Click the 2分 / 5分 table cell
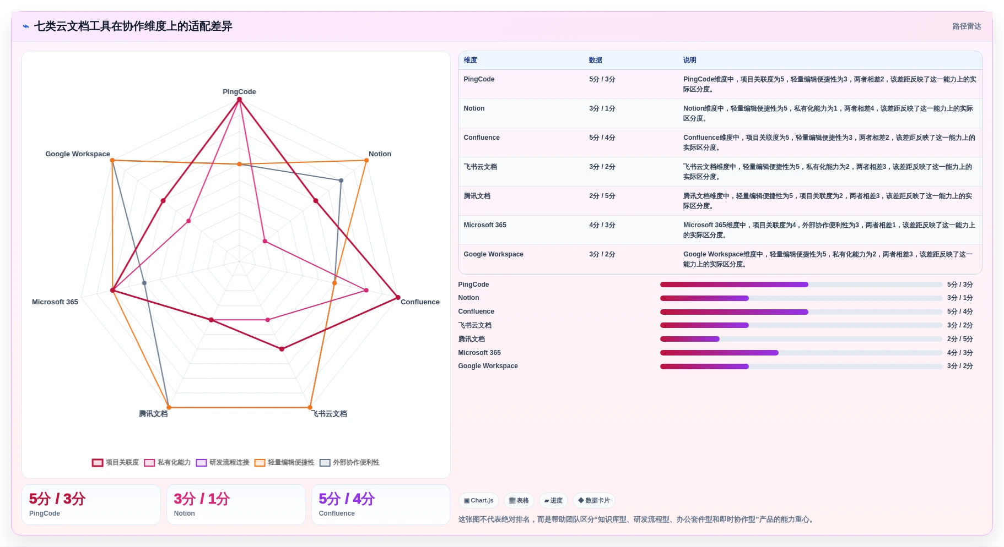This screenshot has height=547, width=1004. pos(602,196)
